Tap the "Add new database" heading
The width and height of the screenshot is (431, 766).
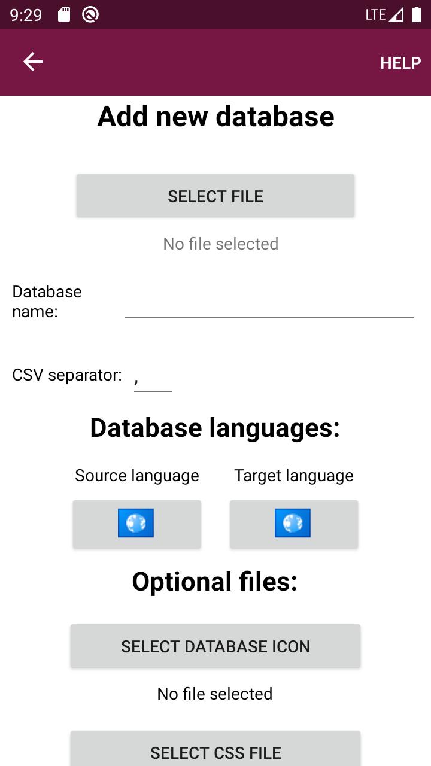pos(215,116)
